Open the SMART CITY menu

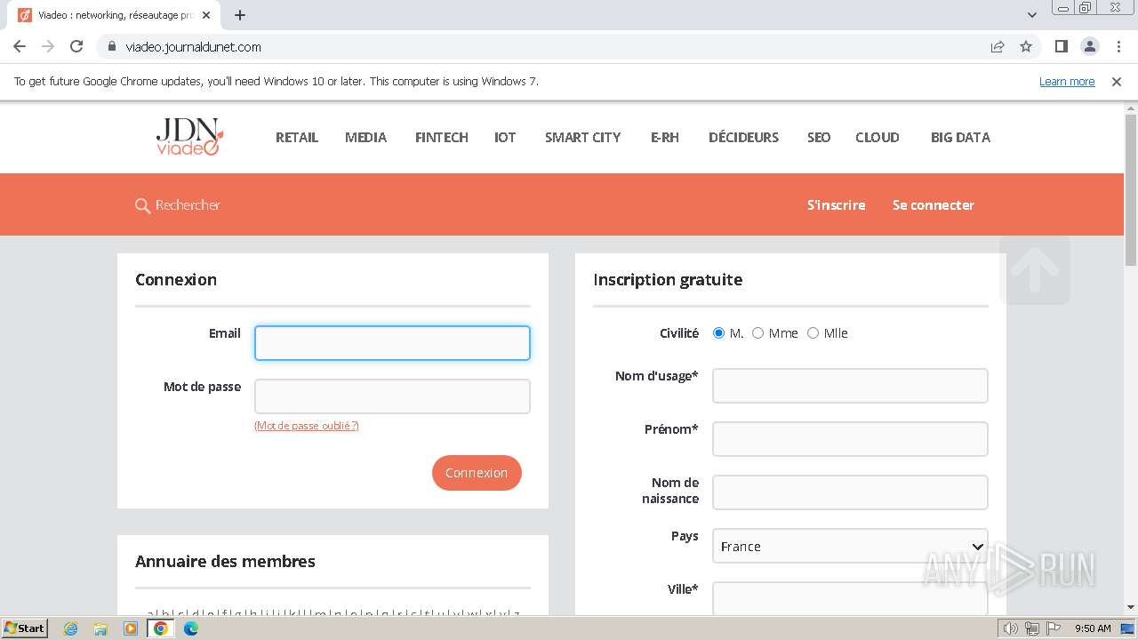pyautogui.click(x=582, y=137)
